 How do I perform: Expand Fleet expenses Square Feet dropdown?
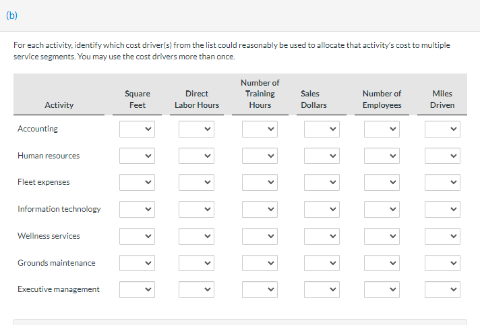(137, 182)
